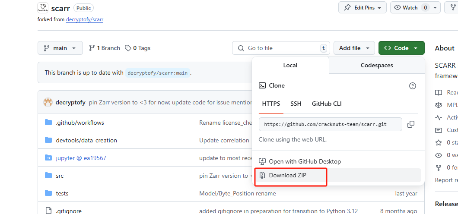
Task: Select the SSH clone option
Action: tap(296, 104)
